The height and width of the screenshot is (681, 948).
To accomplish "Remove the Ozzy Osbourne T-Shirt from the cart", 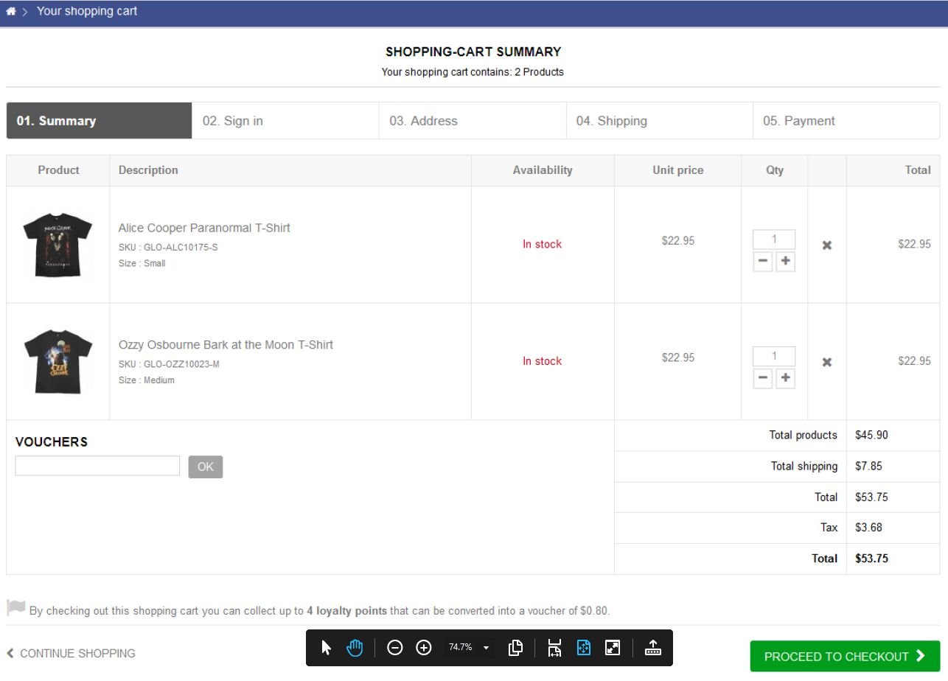I will click(827, 362).
